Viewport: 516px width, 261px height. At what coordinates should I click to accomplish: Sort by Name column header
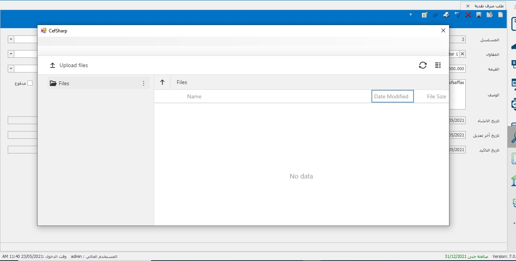(194, 96)
